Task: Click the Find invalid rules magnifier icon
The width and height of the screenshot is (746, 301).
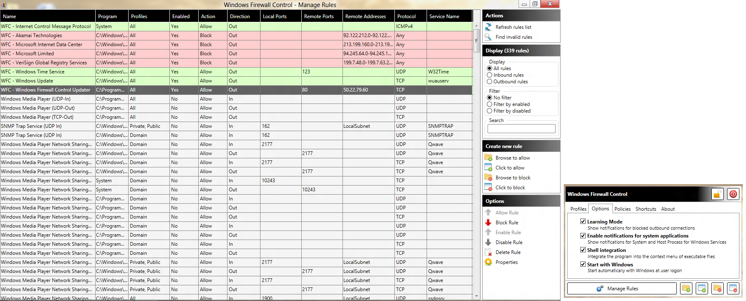Action: click(x=488, y=37)
